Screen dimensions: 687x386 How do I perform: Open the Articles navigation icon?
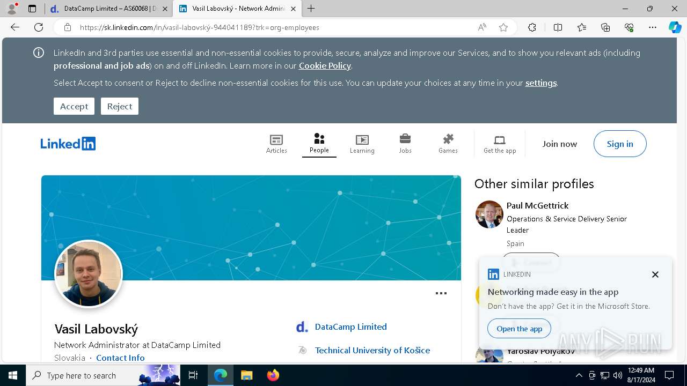276,144
